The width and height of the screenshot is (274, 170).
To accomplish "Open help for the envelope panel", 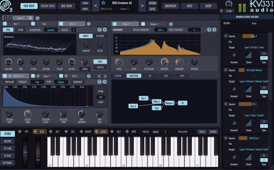I will 100,82.
